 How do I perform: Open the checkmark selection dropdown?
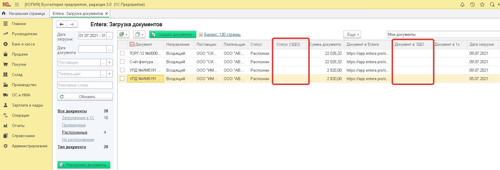(x=123, y=34)
